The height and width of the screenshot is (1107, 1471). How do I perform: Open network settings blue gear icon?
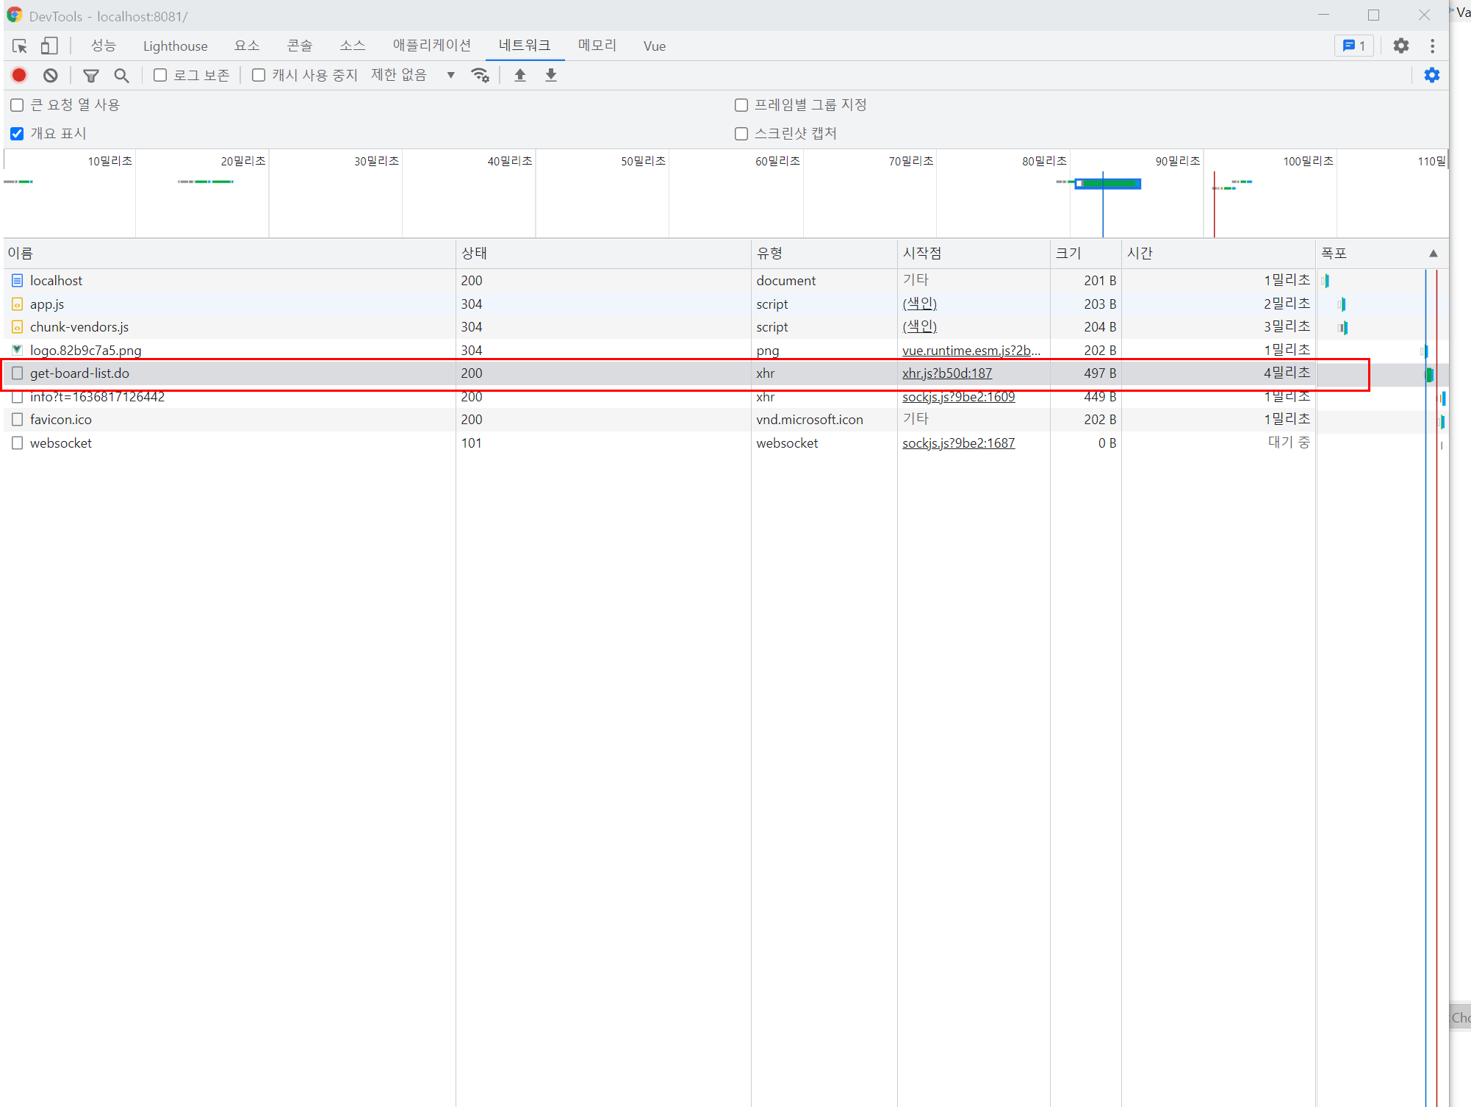[1431, 75]
